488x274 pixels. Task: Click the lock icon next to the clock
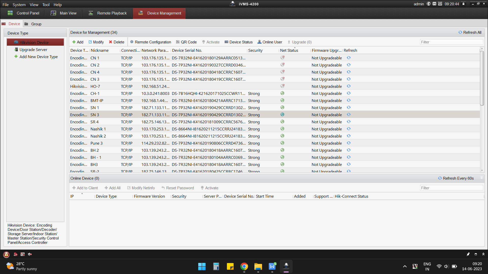pos(464,4)
